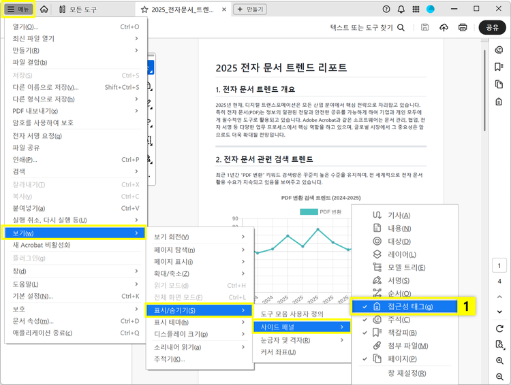Choose 파일 결합(b) from the menu
This screenshot has height=385, width=511.
pyautogui.click(x=76, y=62)
